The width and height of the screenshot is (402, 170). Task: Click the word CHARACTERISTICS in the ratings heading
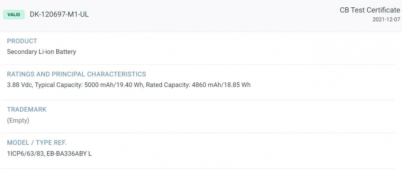pos(116,74)
